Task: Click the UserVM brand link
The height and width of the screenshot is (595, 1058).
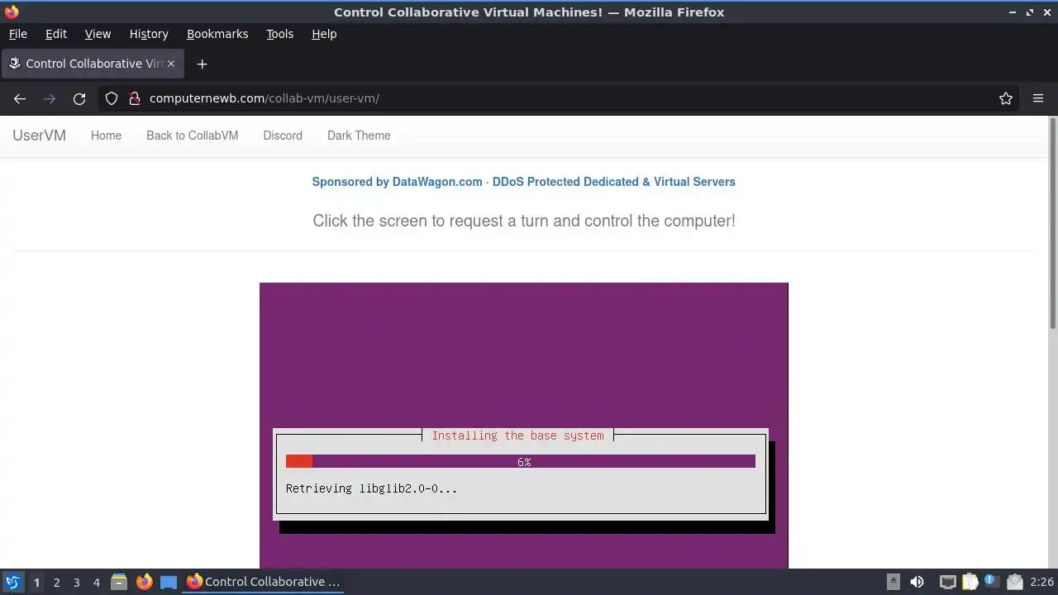Action: click(x=39, y=136)
